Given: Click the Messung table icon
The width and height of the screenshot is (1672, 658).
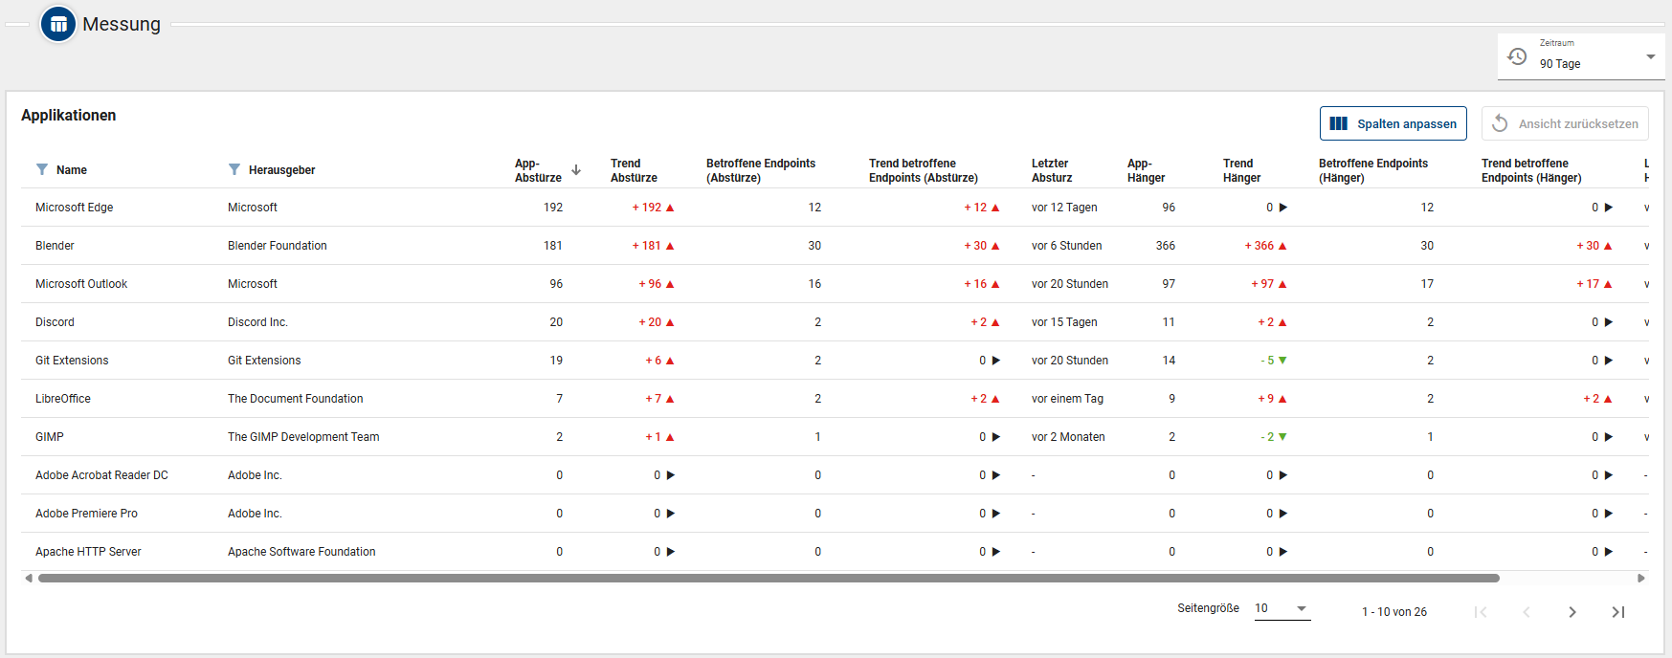Looking at the screenshot, I should pos(58,25).
